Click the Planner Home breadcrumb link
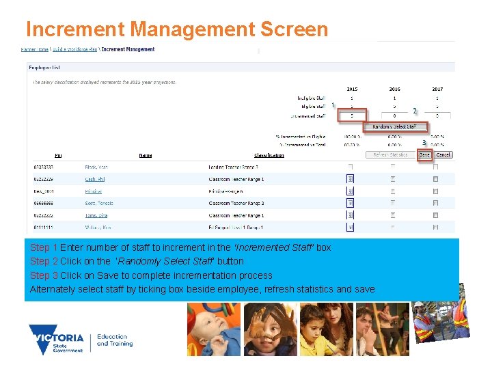This screenshot has height=369, width=492. click(35, 50)
